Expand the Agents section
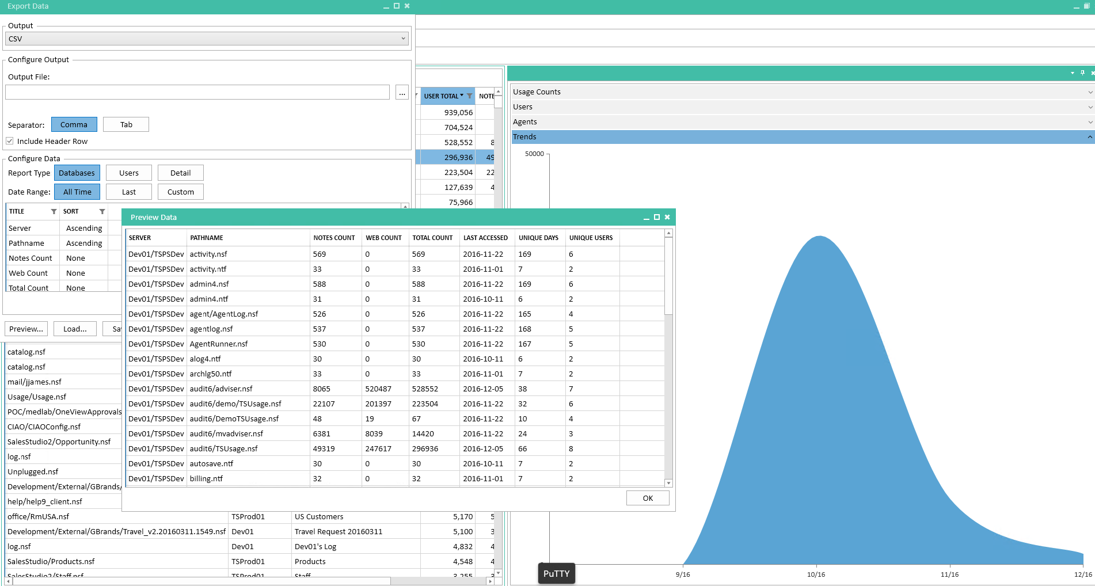This screenshot has width=1095, height=586. tap(803, 121)
